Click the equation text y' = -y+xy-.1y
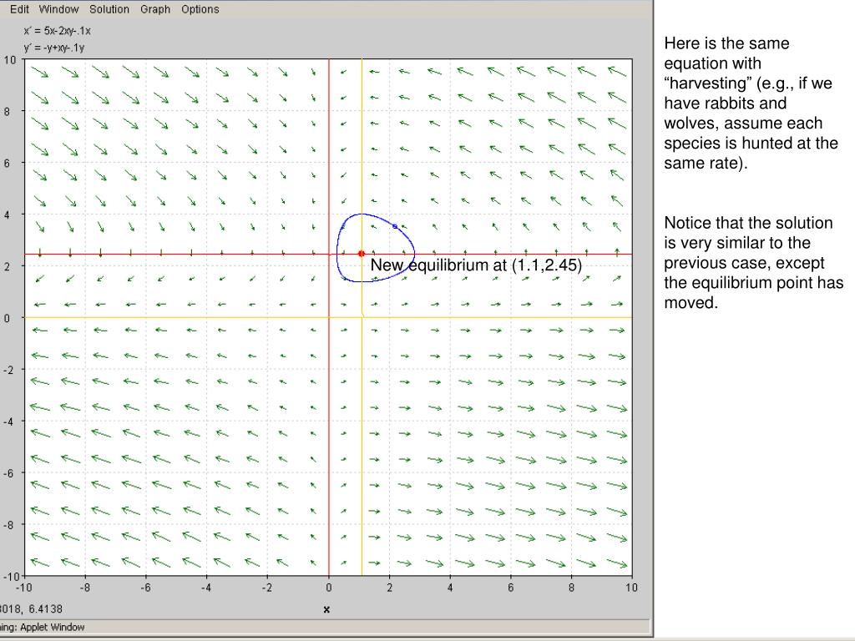855x641 pixels. point(54,48)
